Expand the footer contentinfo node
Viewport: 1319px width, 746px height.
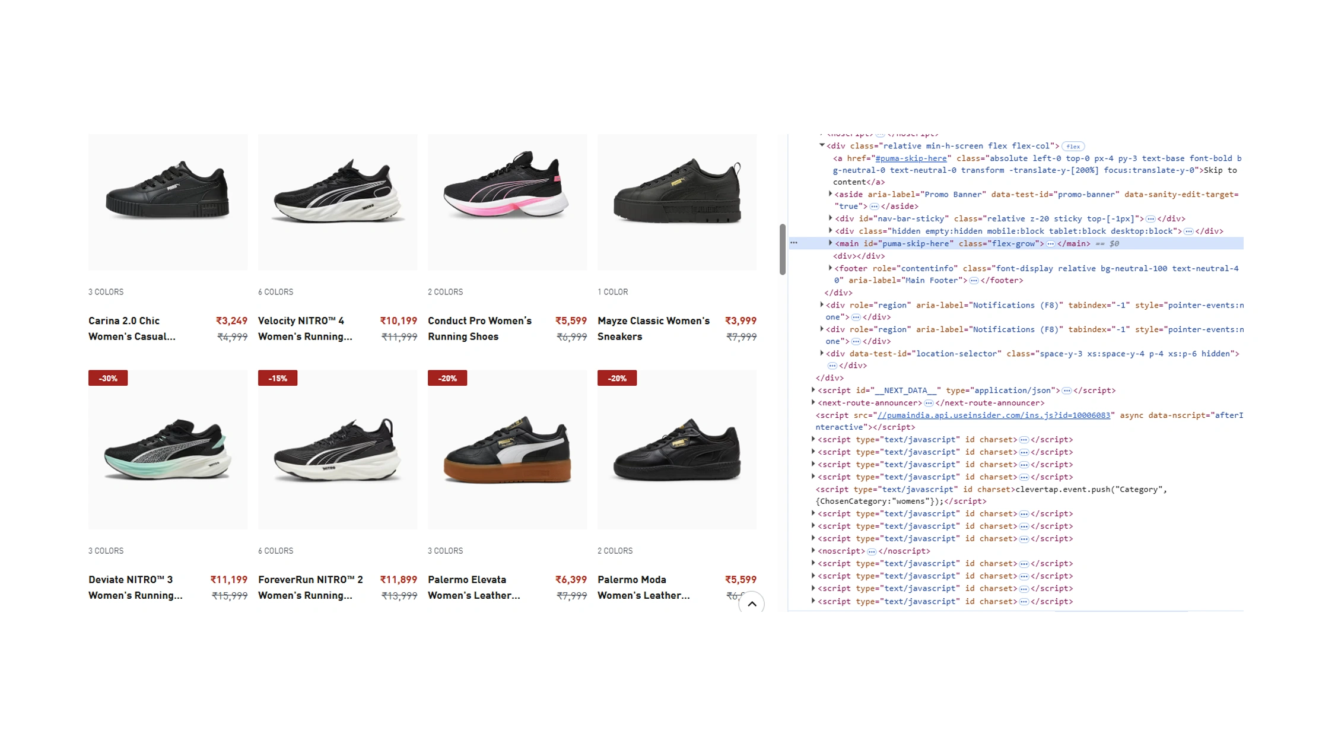pyautogui.click(x=830, y=268)
